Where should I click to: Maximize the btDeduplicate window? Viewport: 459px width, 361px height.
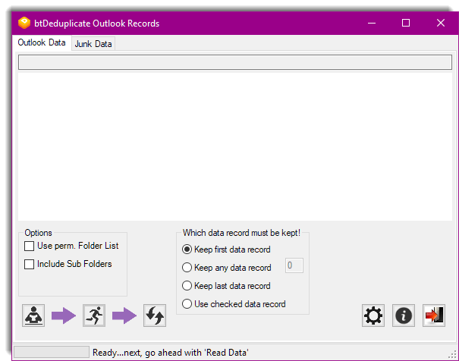click(406, 23)
